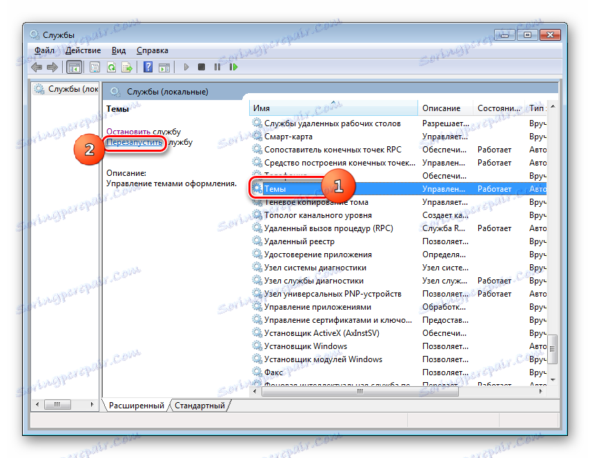This screenshot has width=590, height=458.
Task: Click the services list vertical scrollbar thumb
Action: point(552,349)
